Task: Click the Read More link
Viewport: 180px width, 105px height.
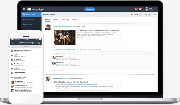Action: pyautogui.click(x=81, y=38)
